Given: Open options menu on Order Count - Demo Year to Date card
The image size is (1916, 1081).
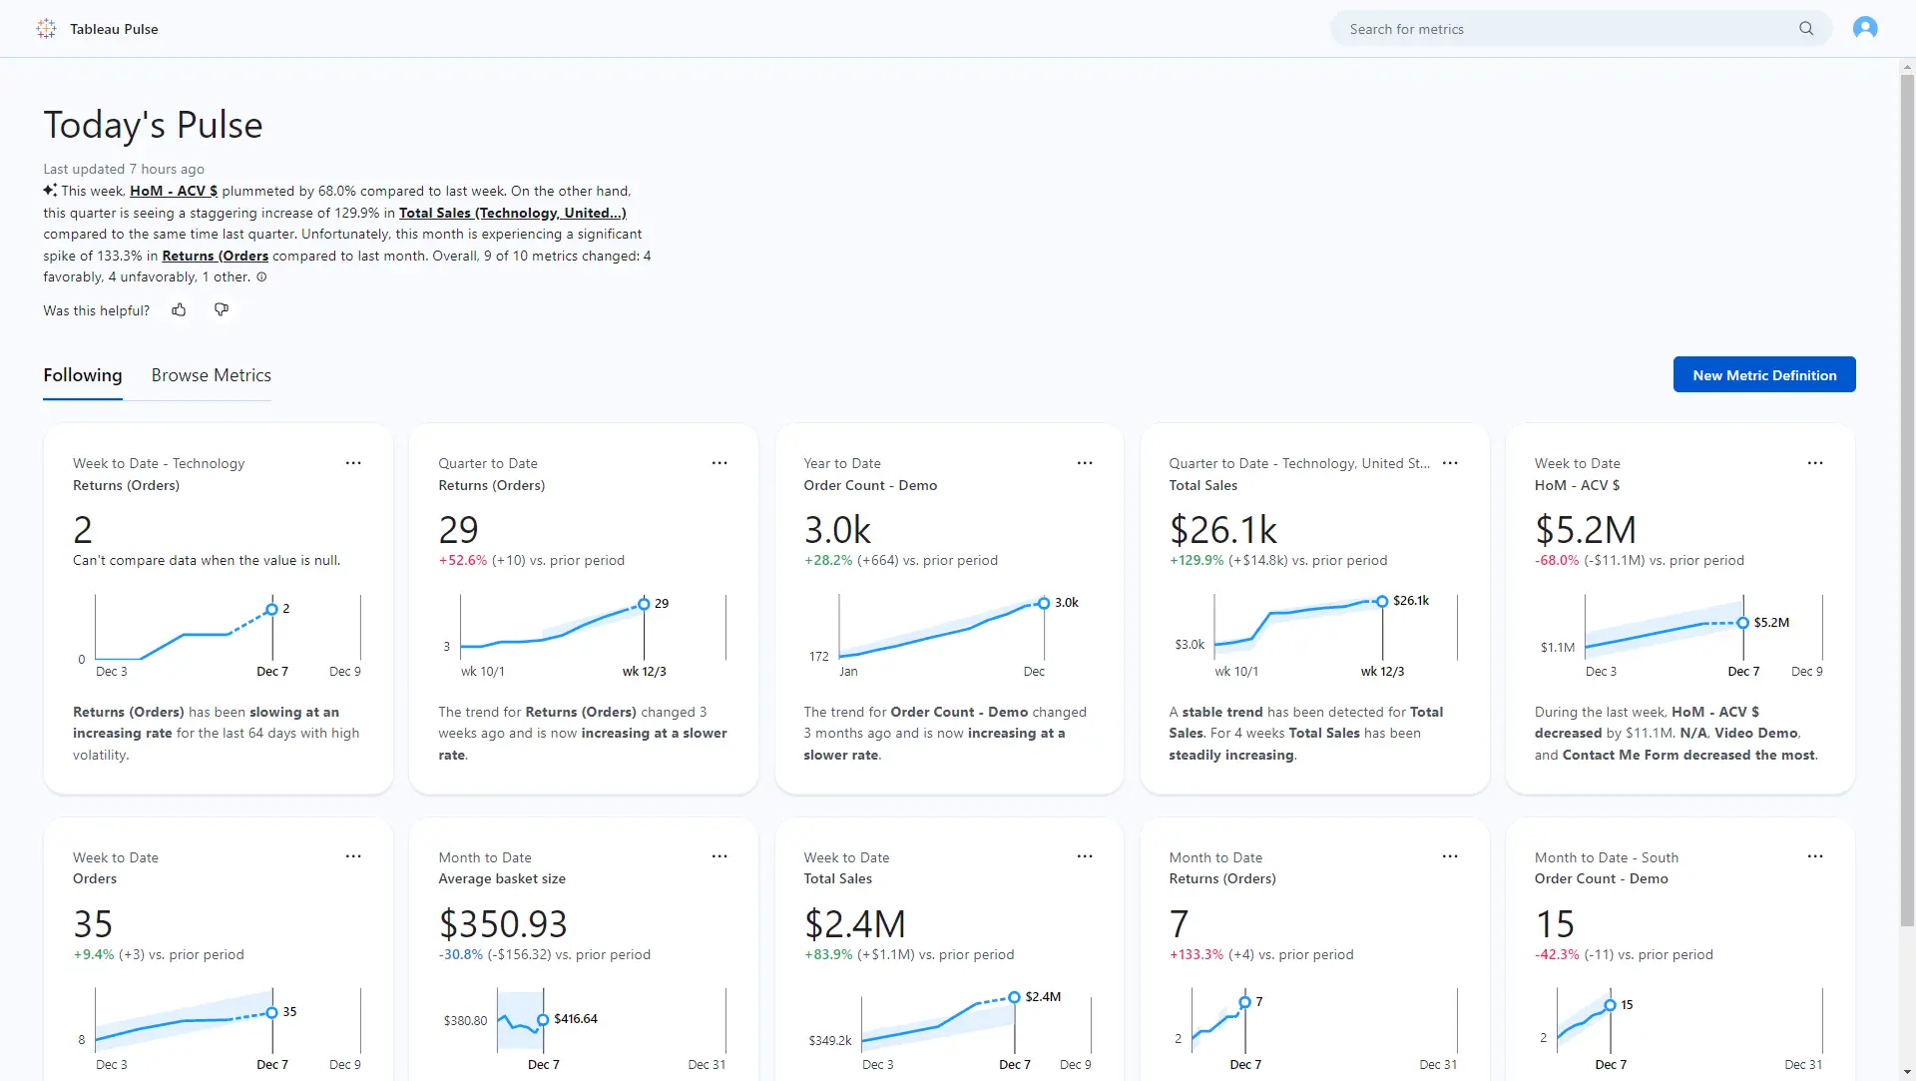Looking at the screenshot, I should pos(1085,463).
